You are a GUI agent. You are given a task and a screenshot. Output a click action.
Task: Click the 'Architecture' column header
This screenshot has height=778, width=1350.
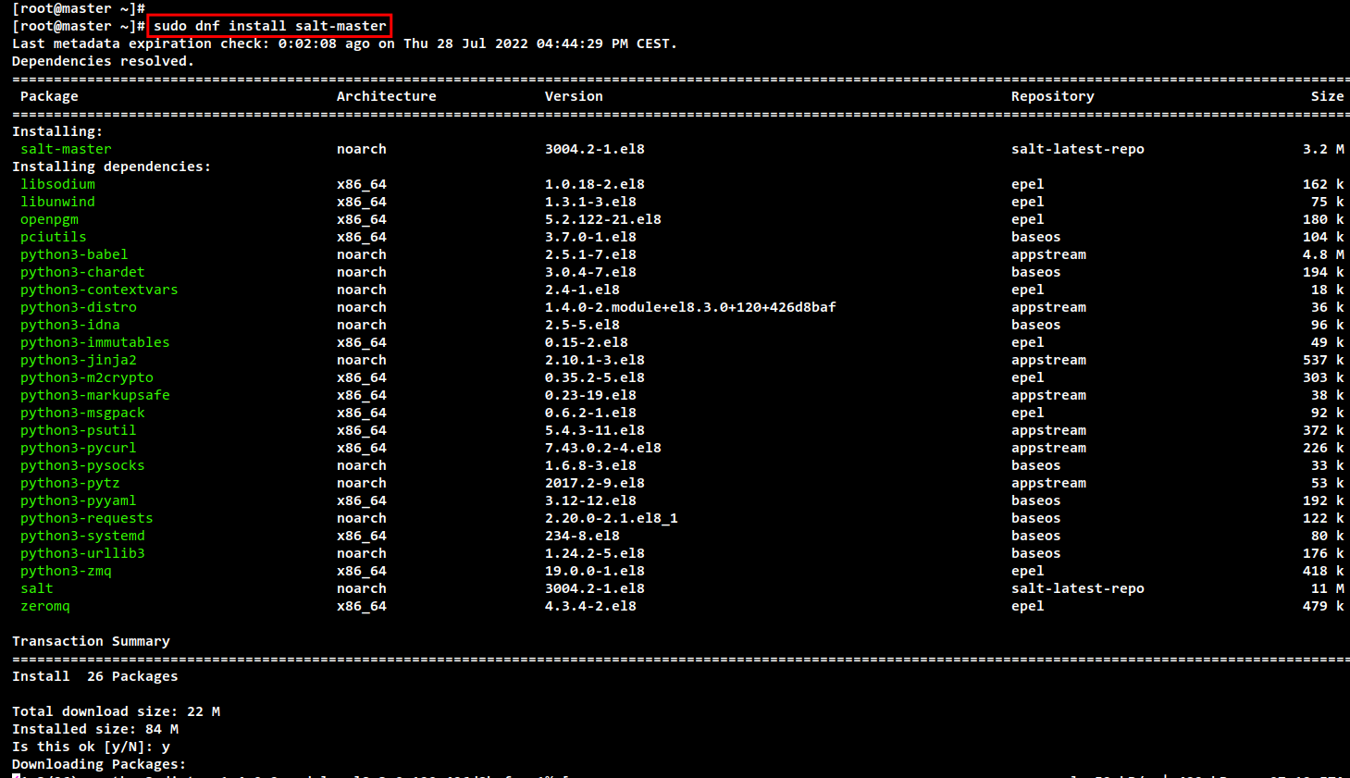(387, 96)
